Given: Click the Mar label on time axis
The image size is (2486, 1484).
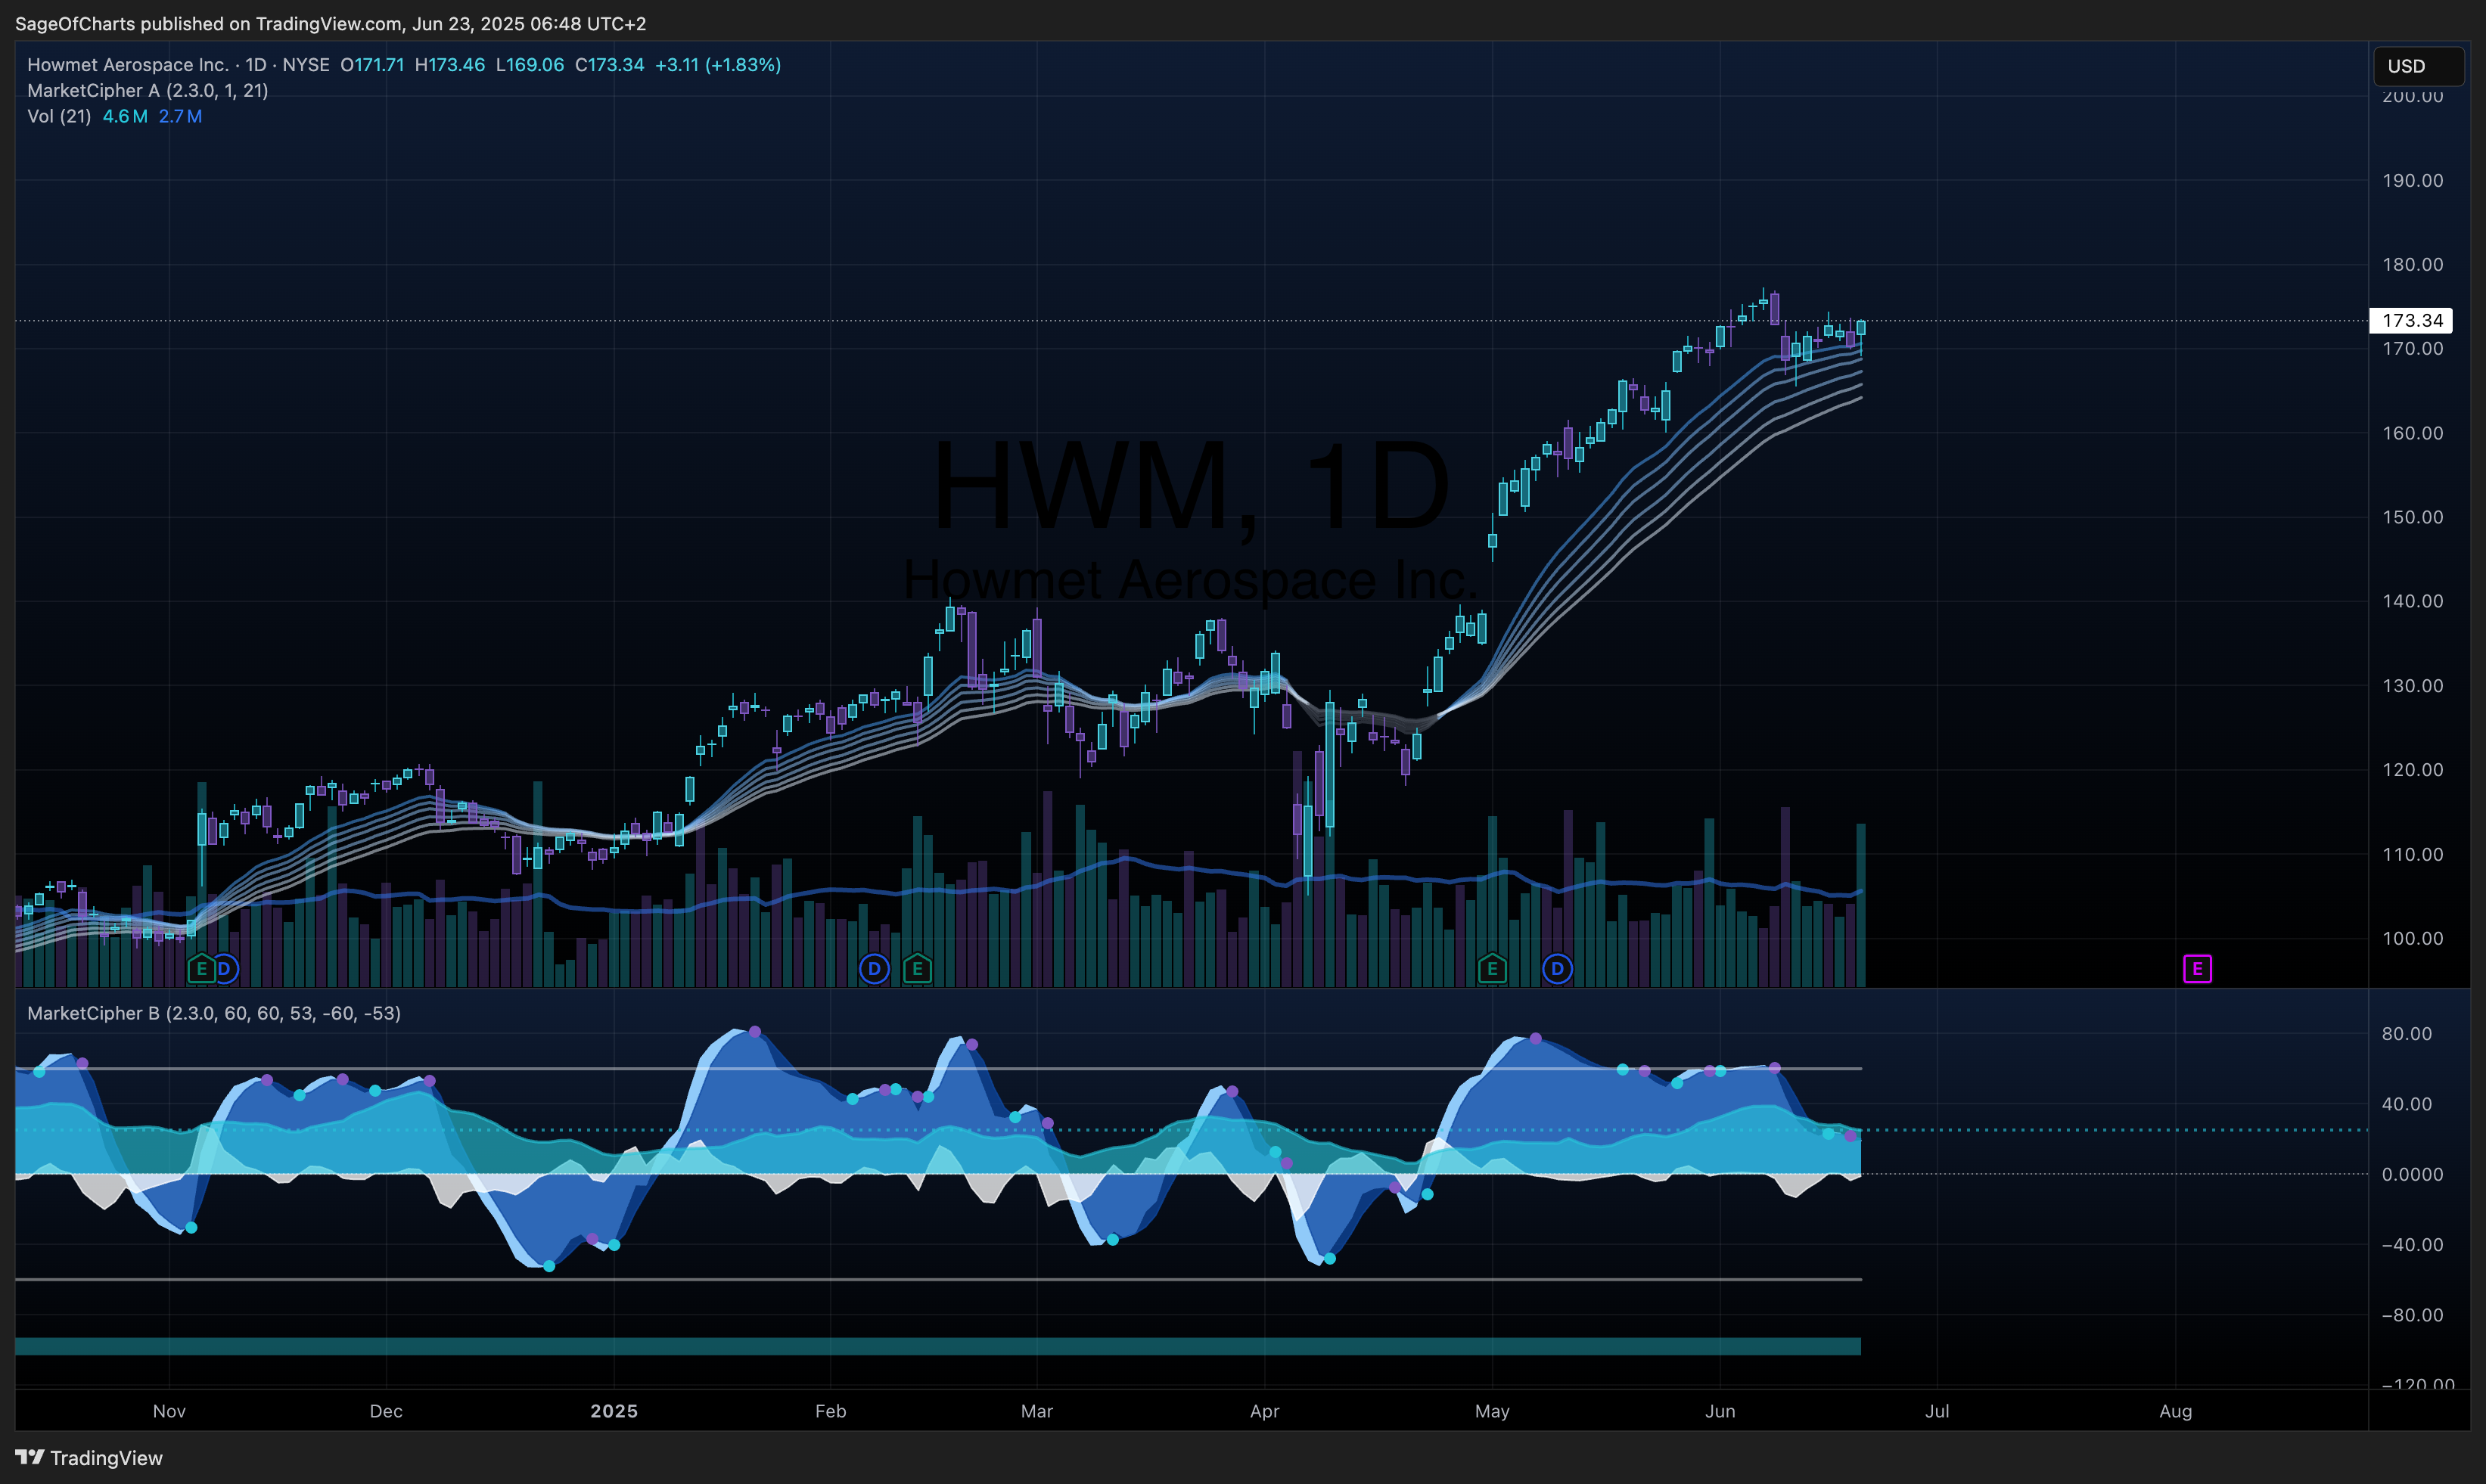Looking at the screenshot, I should point(1037,1412).
